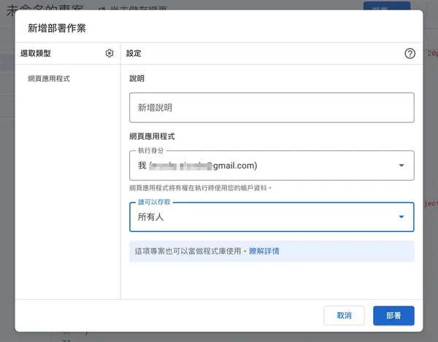Click the 設定 panel header
This screenshot has height=342, width=438.
[x=134, y=53]
